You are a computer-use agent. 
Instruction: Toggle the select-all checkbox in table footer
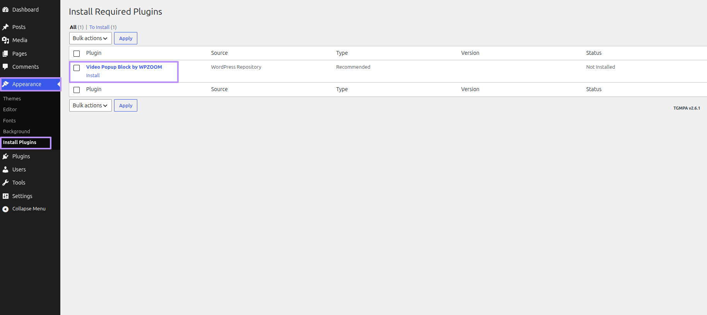pos(77,90)
